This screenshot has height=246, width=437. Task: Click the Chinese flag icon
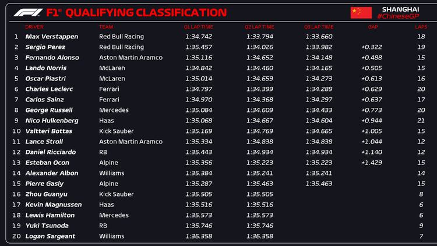361,12
